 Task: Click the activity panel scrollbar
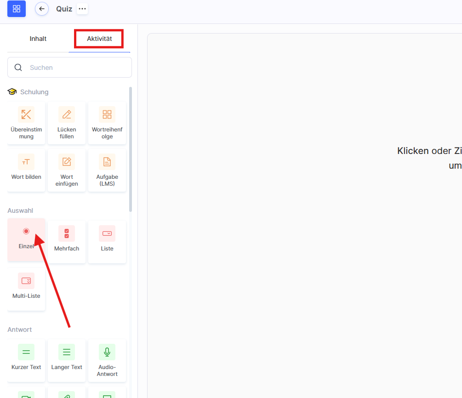point(131,149)
